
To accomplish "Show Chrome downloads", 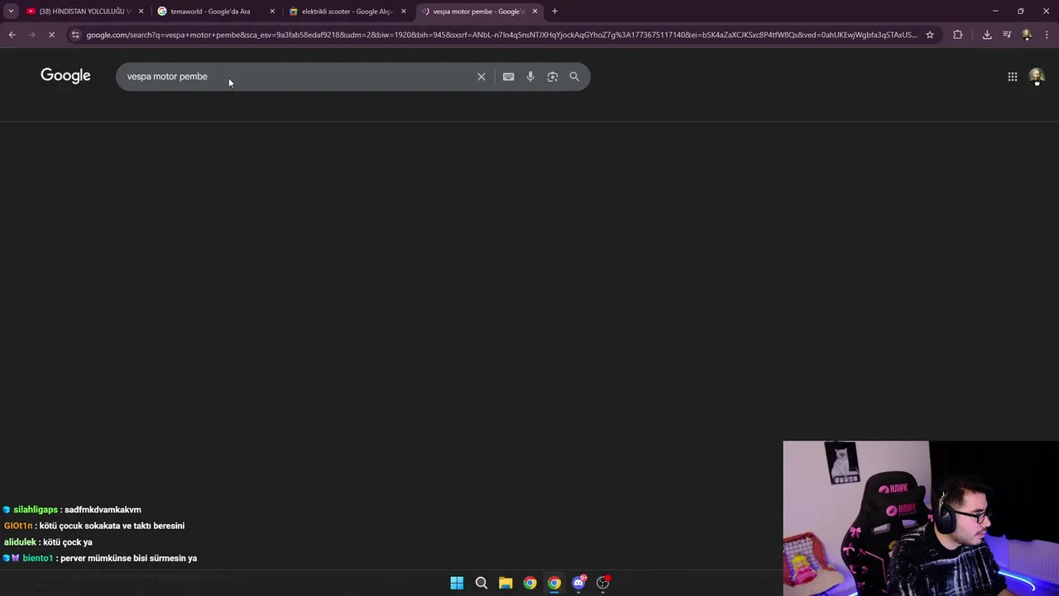I will point(987,35).
